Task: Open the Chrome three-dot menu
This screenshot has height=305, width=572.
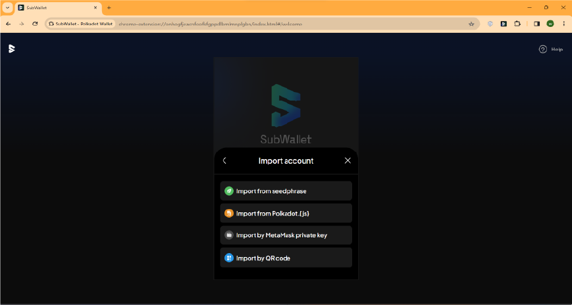Action: coord(564,24)
